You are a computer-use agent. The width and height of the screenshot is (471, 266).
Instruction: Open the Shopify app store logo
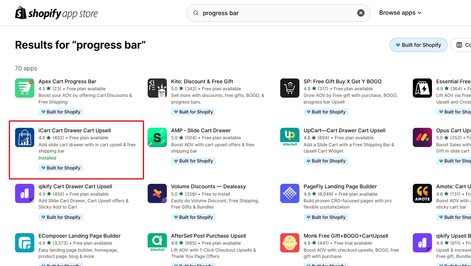[56, 13]
